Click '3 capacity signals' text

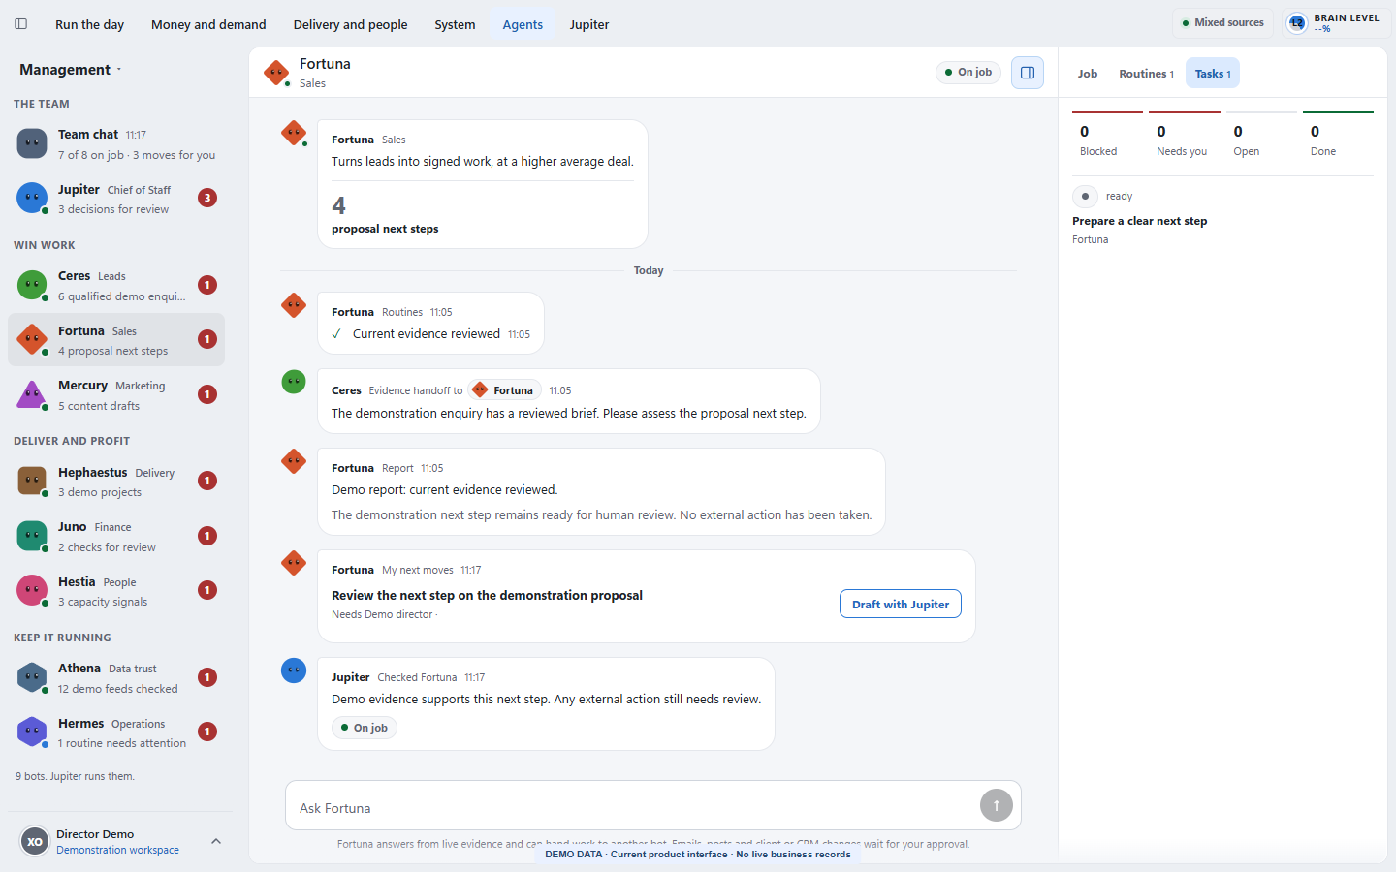pos(103,602)
